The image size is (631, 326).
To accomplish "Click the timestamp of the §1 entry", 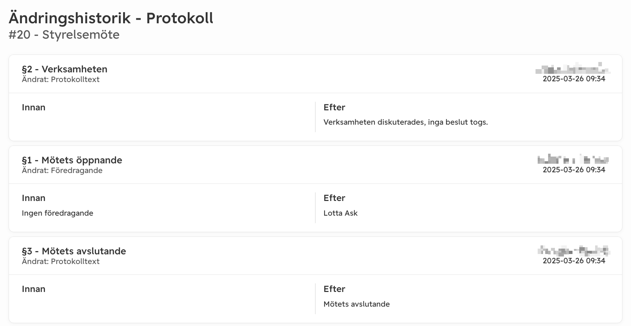I will (574, 170).
